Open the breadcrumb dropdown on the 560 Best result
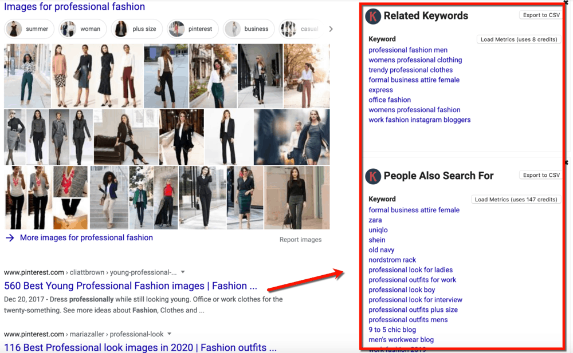The image size is (573, 353). [x=183, y=272]
